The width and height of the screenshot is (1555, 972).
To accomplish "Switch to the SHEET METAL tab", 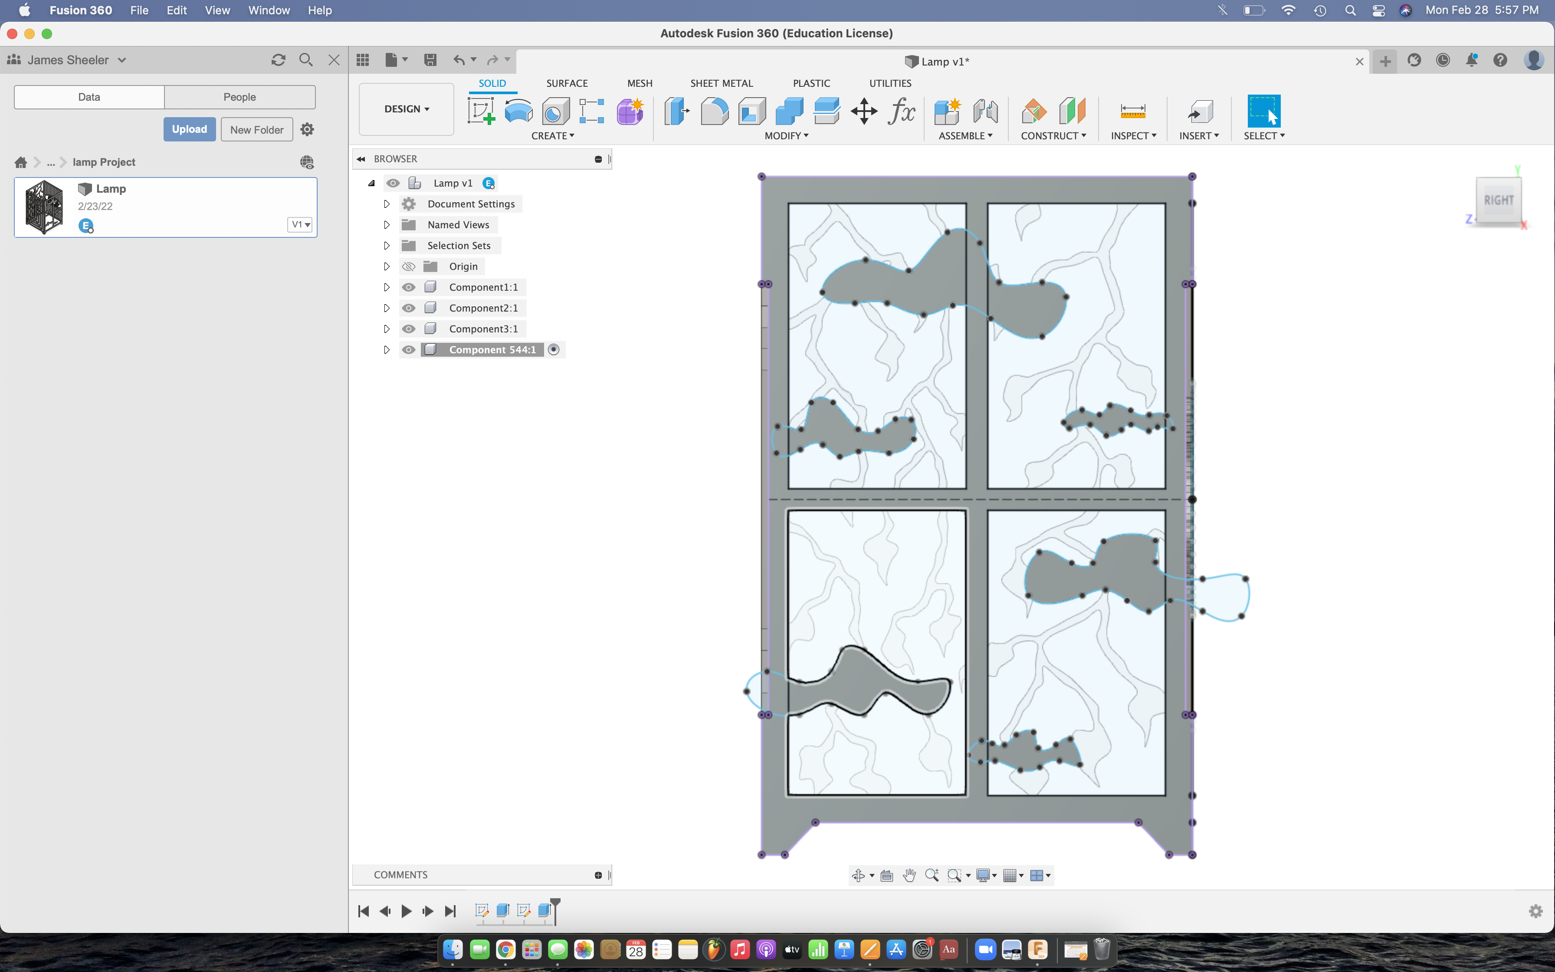I will tap(722, 84).
